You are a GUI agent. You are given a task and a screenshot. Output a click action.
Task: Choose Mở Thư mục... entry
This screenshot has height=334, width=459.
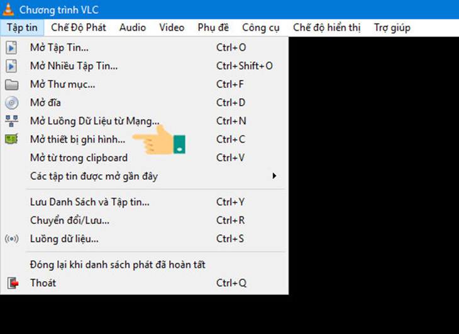(x=145, y=84)
